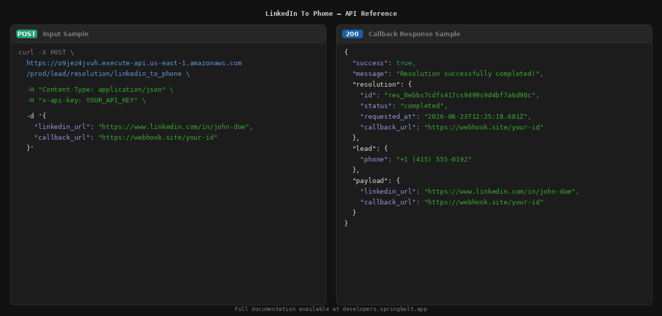This screenshot has width=662, height=316.
Task: Click the "Resolution successfully completed!" message
Action: (468, 74)
